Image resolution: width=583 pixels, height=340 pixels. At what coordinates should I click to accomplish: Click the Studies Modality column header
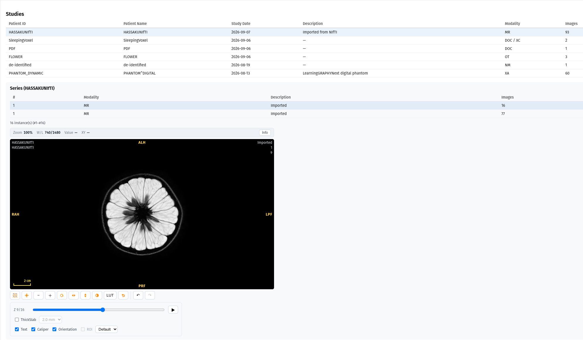click(512, 24)
